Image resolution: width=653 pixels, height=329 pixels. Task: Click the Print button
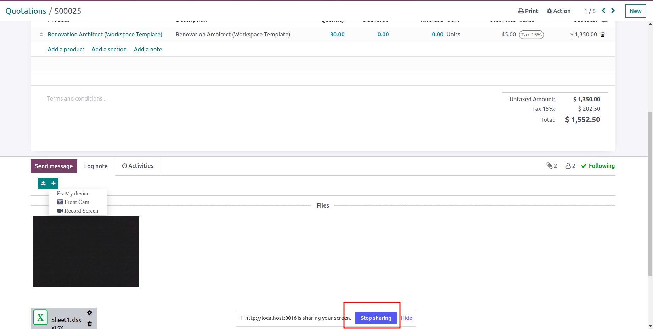pos(528,11)
